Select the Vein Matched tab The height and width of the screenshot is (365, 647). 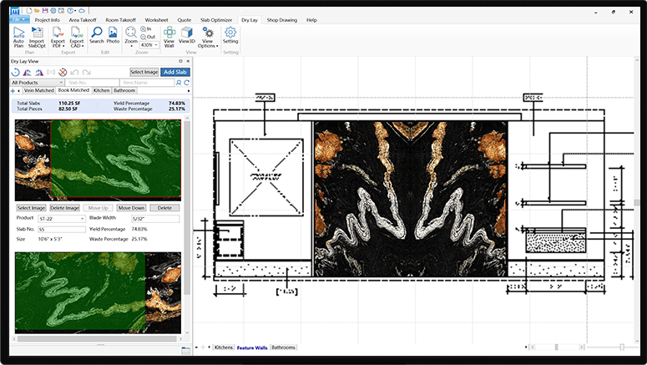39,90
